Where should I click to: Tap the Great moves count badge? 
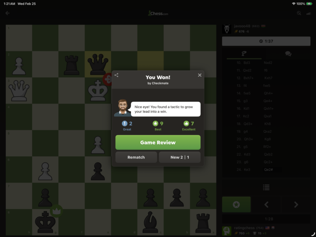coord(127,126)
